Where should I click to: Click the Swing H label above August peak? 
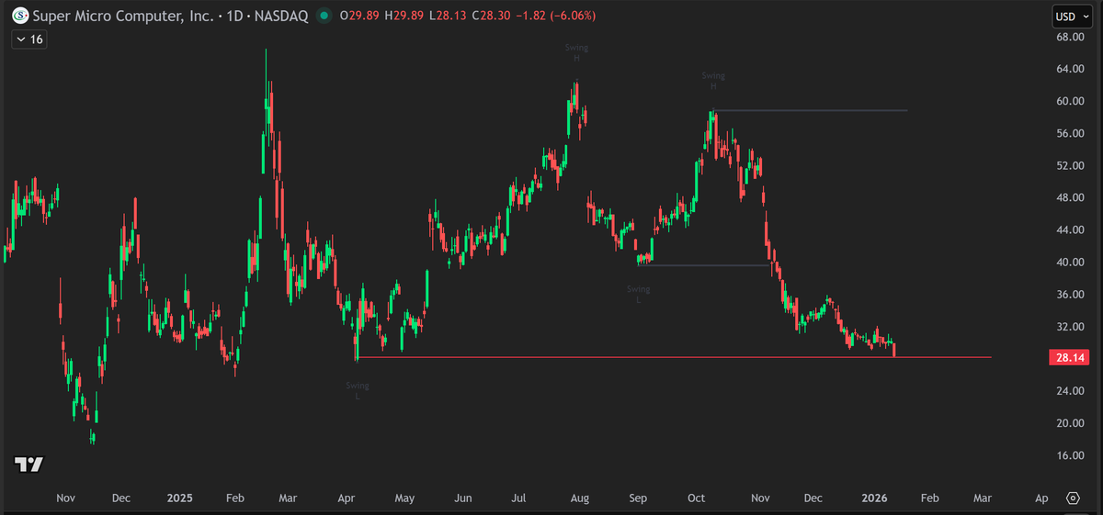(x=576, y=52)
